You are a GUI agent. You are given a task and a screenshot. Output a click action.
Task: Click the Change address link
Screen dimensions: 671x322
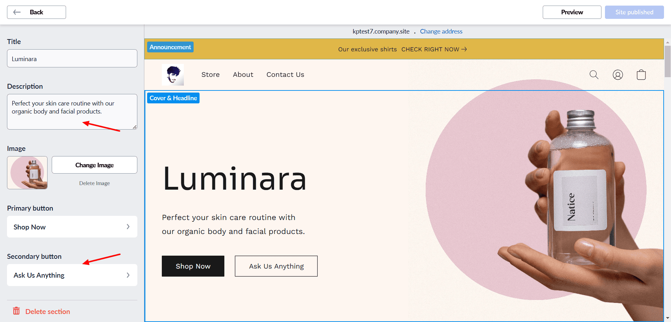[441, 31]
